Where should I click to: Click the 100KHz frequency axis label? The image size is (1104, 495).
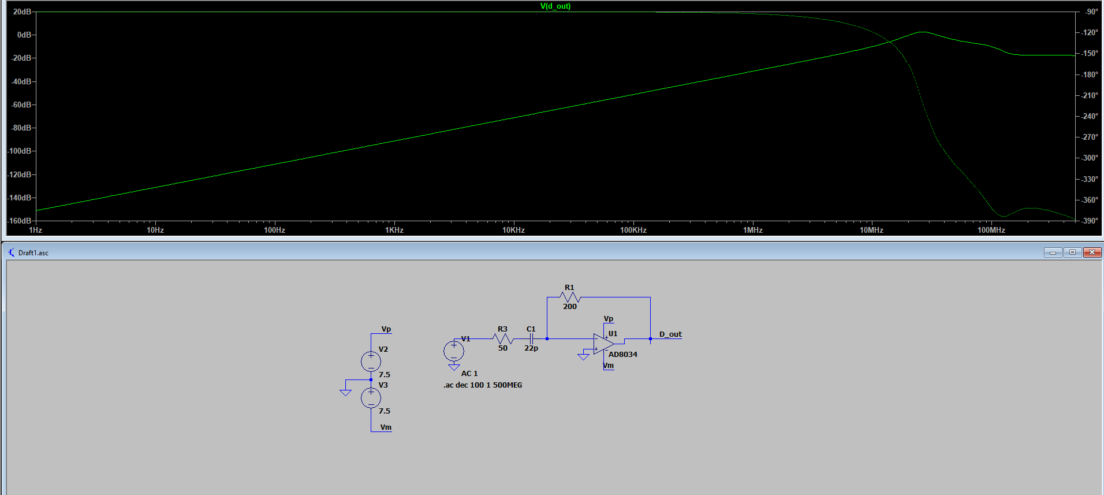click(633, 230)
